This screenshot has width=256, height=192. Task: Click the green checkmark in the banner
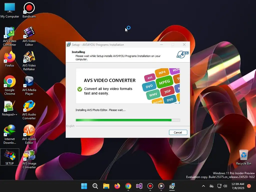pos(80,89)
